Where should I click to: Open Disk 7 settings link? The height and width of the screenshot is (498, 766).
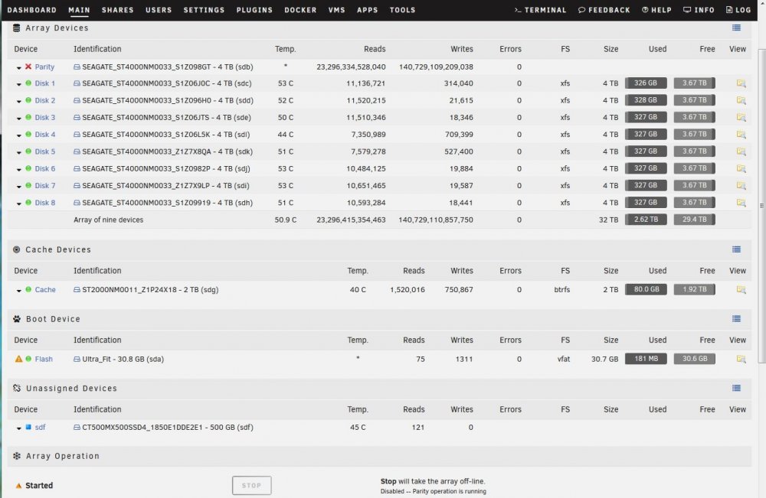pyautogui.click(x=45, y=186)
